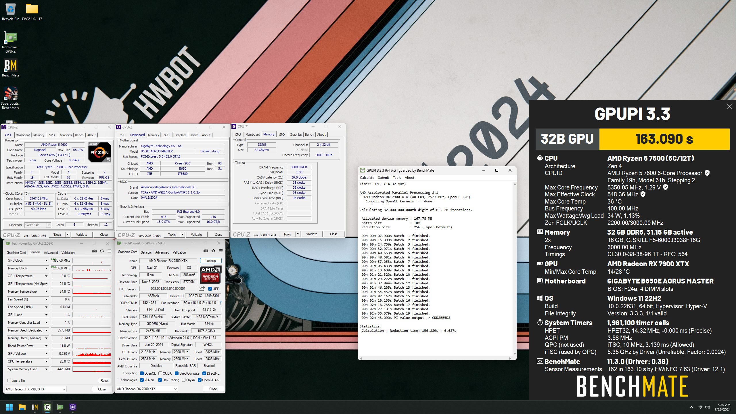
Task: Click the GPUPI vertical scrollbar
Action: [x=514, y=269]
